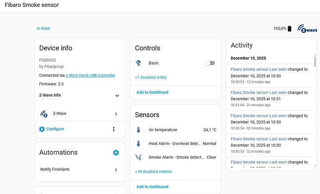
Task: Open the Notify FireAlarm automation
Action: point(80,170)
